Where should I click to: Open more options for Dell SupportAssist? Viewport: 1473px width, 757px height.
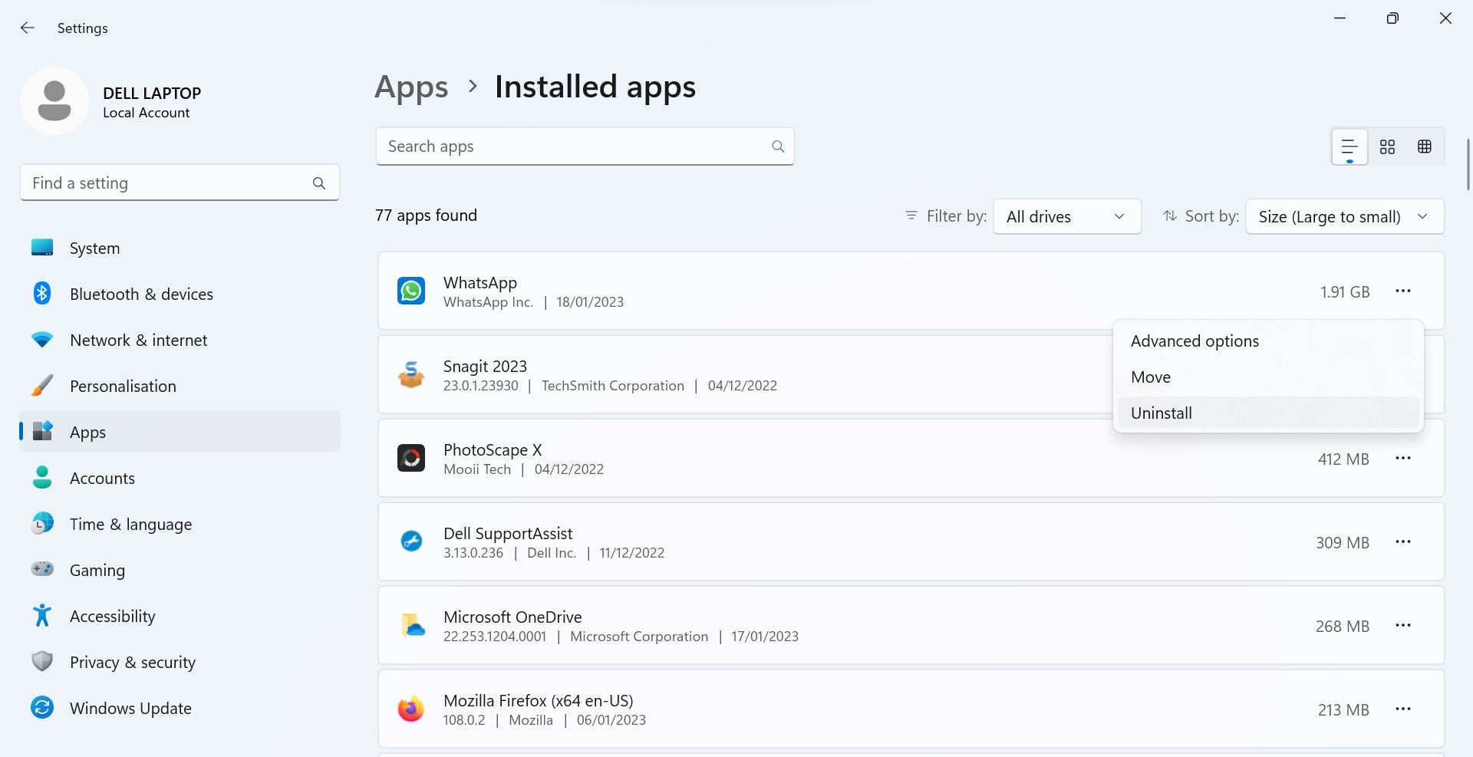coord(1403,542)
